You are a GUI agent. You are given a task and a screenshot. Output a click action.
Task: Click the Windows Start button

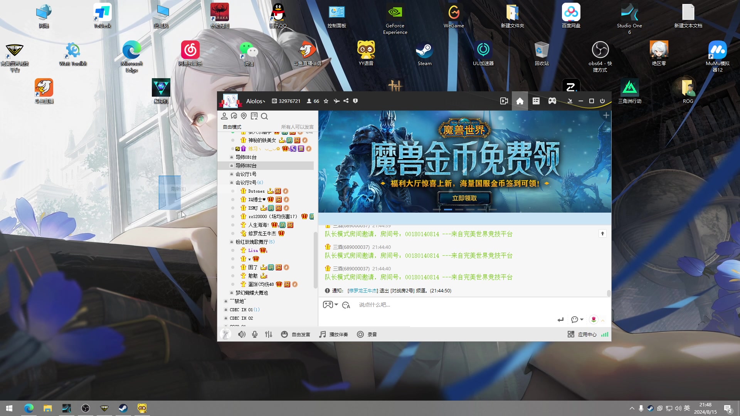(x=9, y=408)
